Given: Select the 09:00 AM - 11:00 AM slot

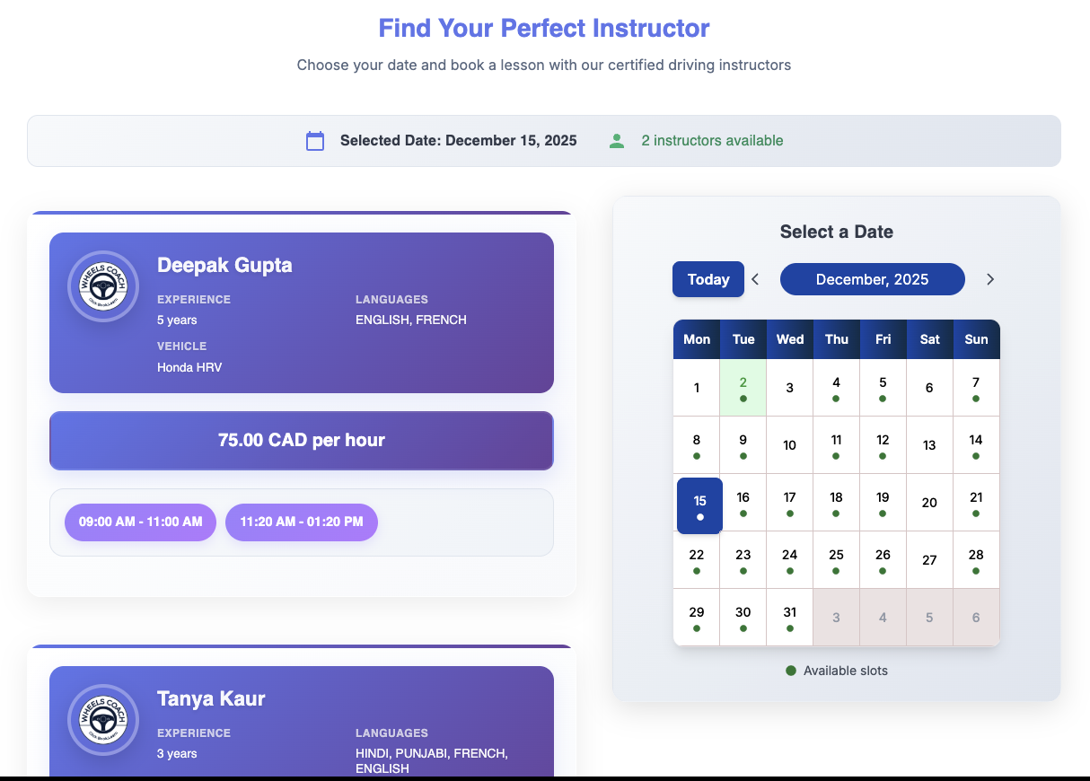Looking at the screenshot, I should click(x=140, y=522).
